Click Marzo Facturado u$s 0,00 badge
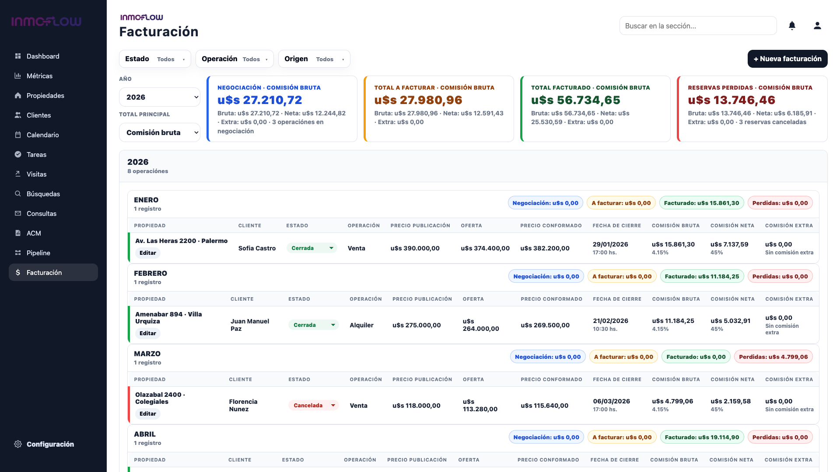The height and width of the screenshot is (472, 840). click(x=696, y=357)
